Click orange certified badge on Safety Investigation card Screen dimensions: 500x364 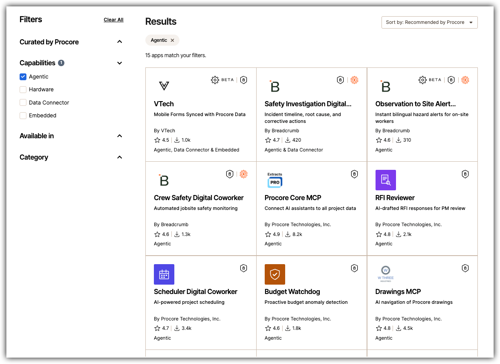(354, 80)
